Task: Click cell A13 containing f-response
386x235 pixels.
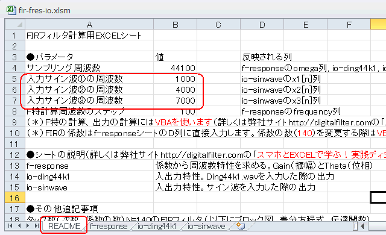Action: [89, 166]
